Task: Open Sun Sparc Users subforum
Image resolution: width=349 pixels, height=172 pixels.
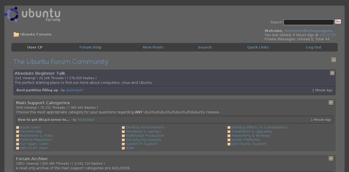Action: tap(34, 144)
